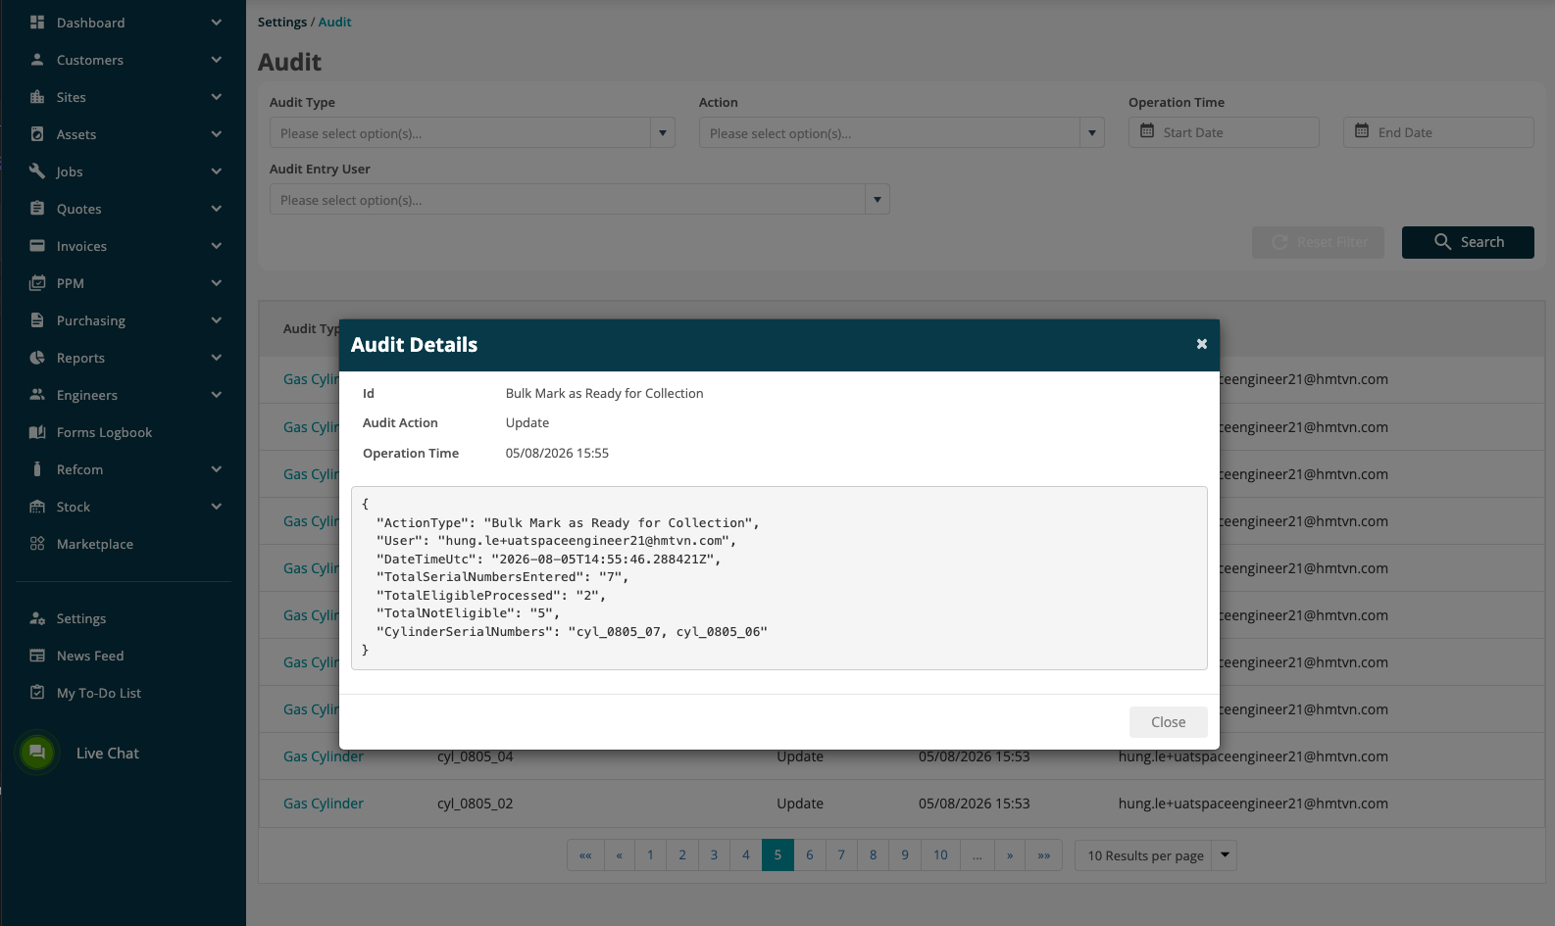Click the magnifier icon on Search button

[1442, 241]
